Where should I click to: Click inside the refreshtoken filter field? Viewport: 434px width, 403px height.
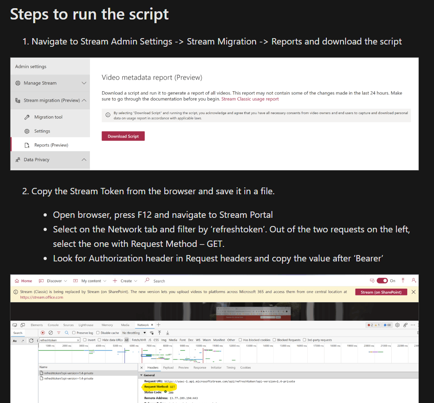59,339
